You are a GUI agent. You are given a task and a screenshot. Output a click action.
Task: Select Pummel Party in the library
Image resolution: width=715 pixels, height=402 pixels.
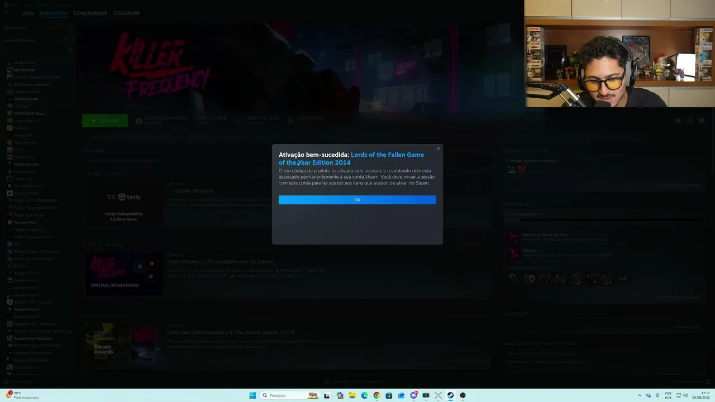(26, 222)
